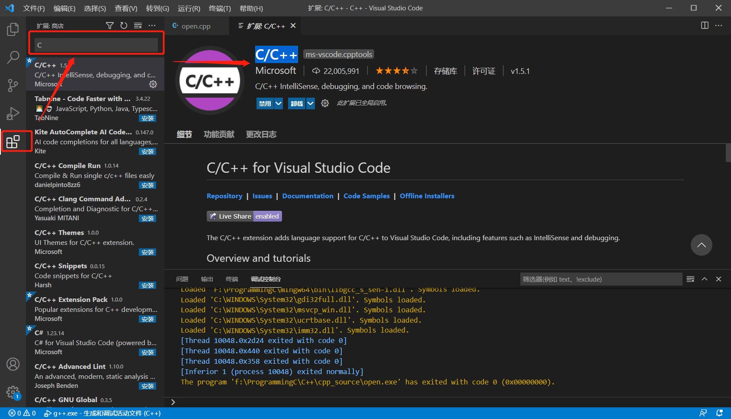Open extensions panel more actions menu
731x419 pixels.
[x=152, y=25]
